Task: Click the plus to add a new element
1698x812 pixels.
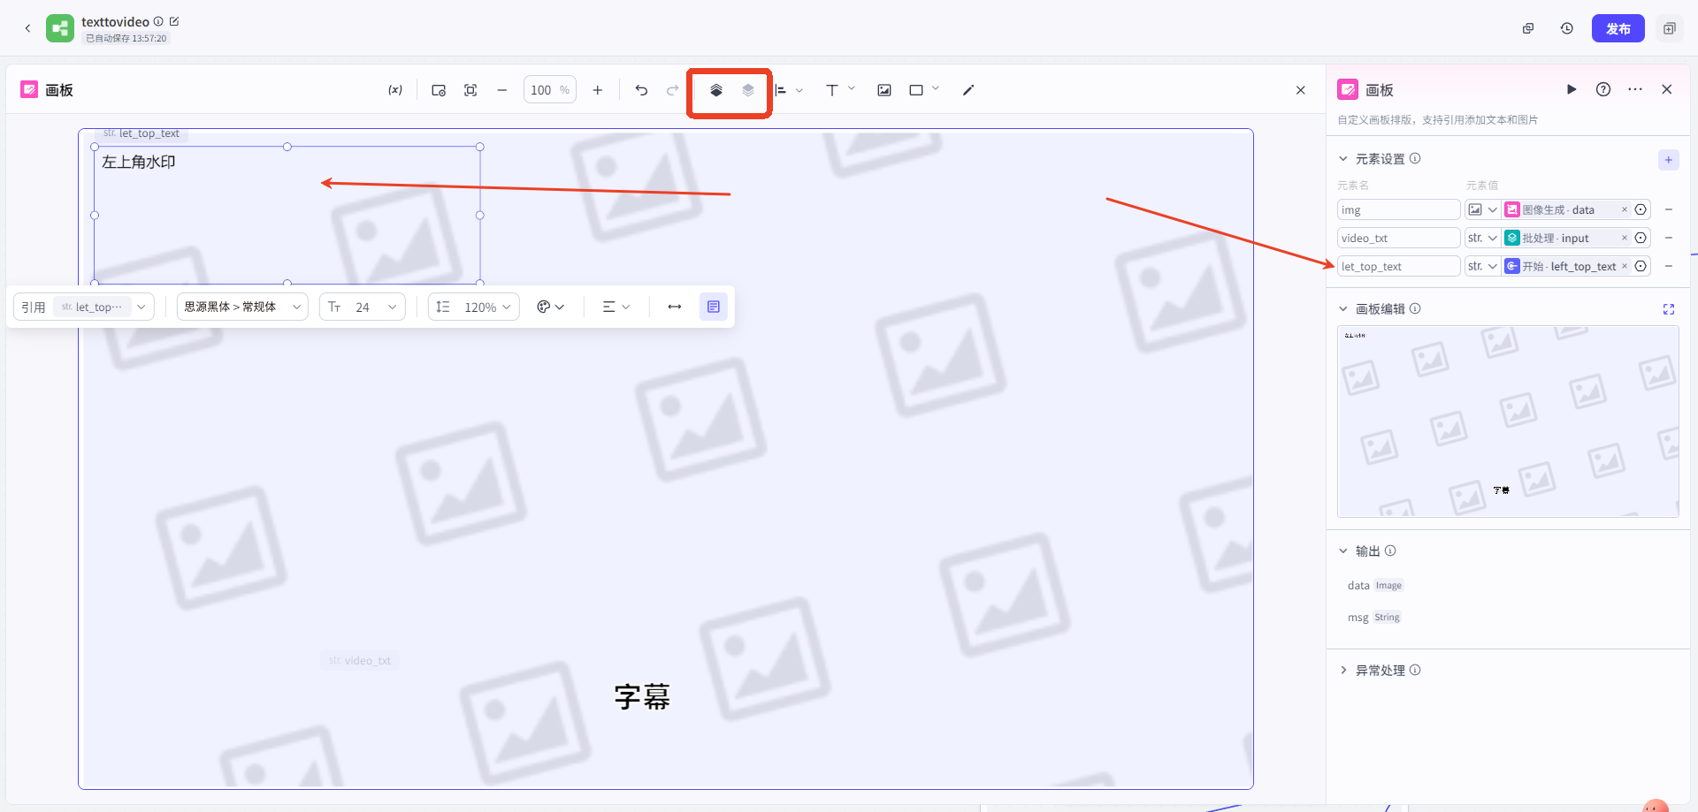Action: (x=1669, y=160)
